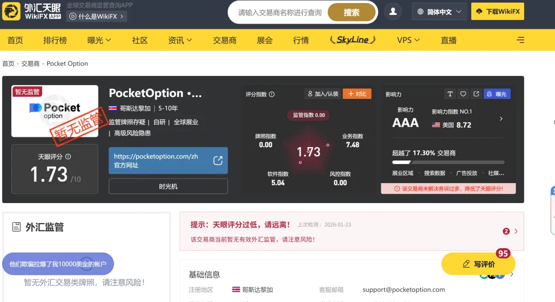Open the 排行榜 navigation item
The width and height of the screenshot is (555, 302).
[55, 41]
